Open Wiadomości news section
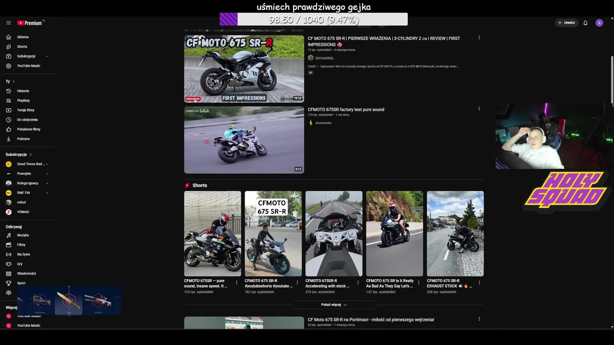This screenshot has width=614, height=345. click(27, 274)
